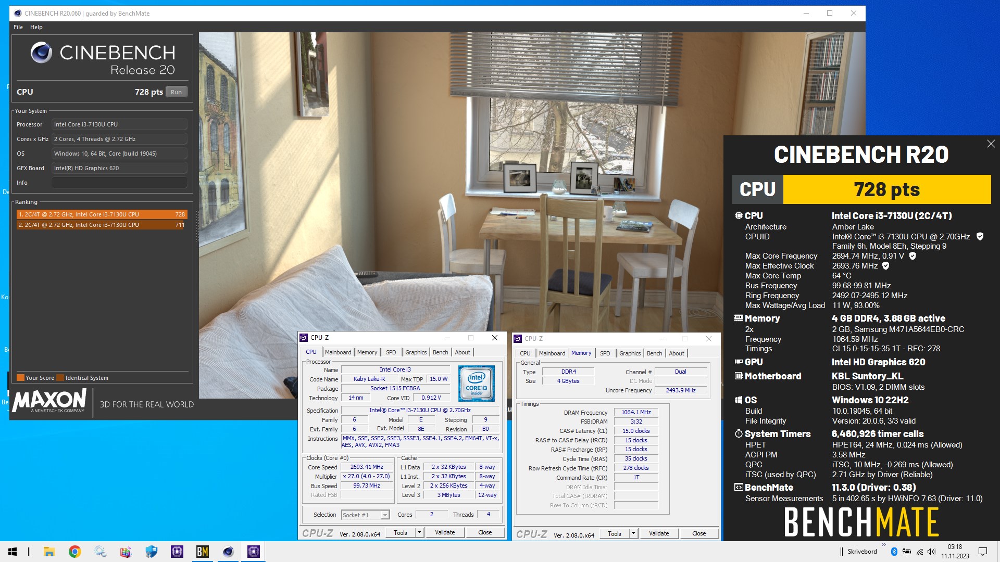Open the Bluetooth tray icon
Image resolution: width=1000 pixels, height=562 pixels.
point(894,552)
